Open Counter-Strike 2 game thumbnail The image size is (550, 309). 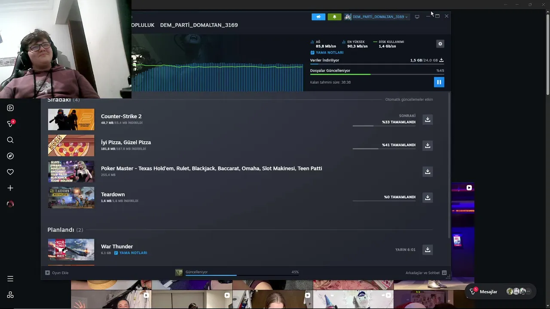(x=71, y=119)
